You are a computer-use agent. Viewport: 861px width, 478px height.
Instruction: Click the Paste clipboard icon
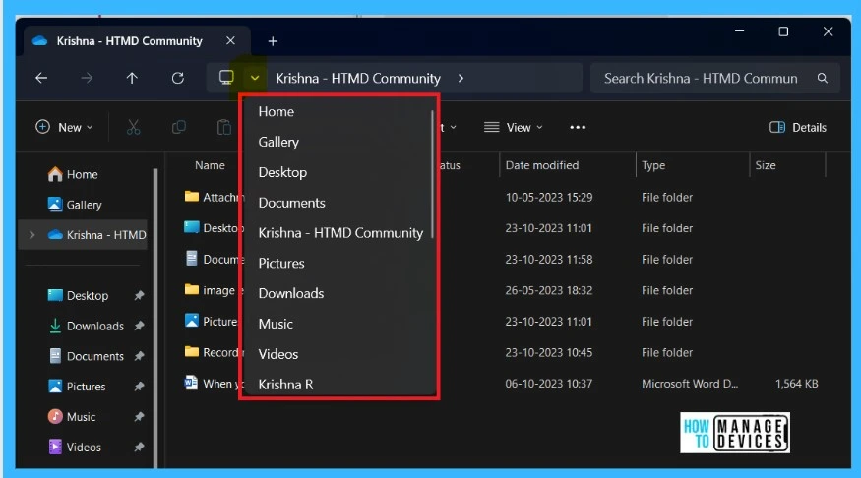(x=224, y=127)
